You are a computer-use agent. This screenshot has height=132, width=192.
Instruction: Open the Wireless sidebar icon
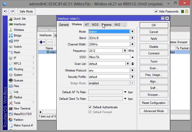tap(11, 30)
